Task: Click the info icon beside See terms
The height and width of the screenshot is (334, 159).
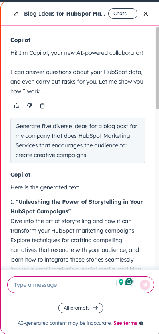Action: tap(141, 323)
